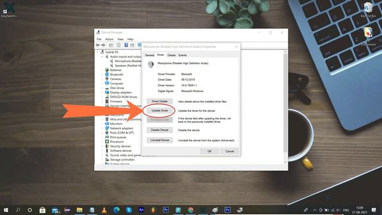The width and height of the screenshot is (382, 215).
Task: Open the Windows Start menu
Action: coord(6,210)
